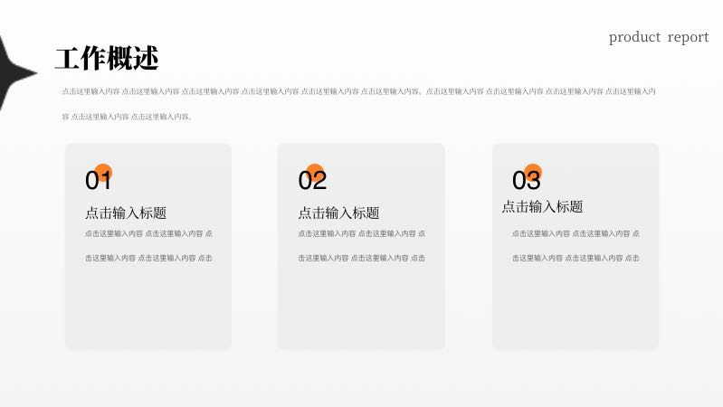723x407 pixels.
Task: Click the "点击输入标题" title under 01
Action: click(126, 213)
